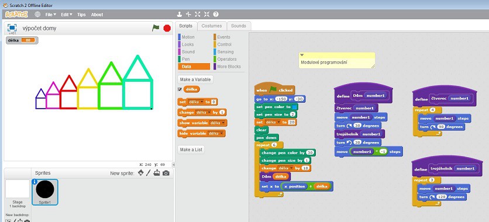489x222 pixels.
Task: Switch to the Costumes tab
Action: pos(212,26)
